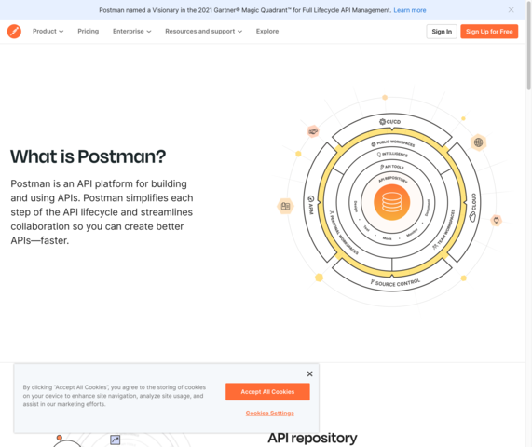Click the CI/CD gear icon on the diagram
The width and height of the screenshot is (532, 447).
[382, 121]
